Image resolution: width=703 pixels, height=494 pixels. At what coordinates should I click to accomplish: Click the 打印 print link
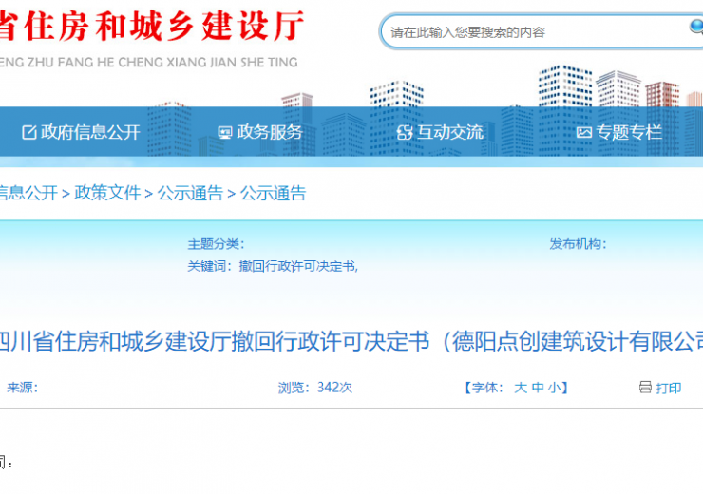point(669,388)
